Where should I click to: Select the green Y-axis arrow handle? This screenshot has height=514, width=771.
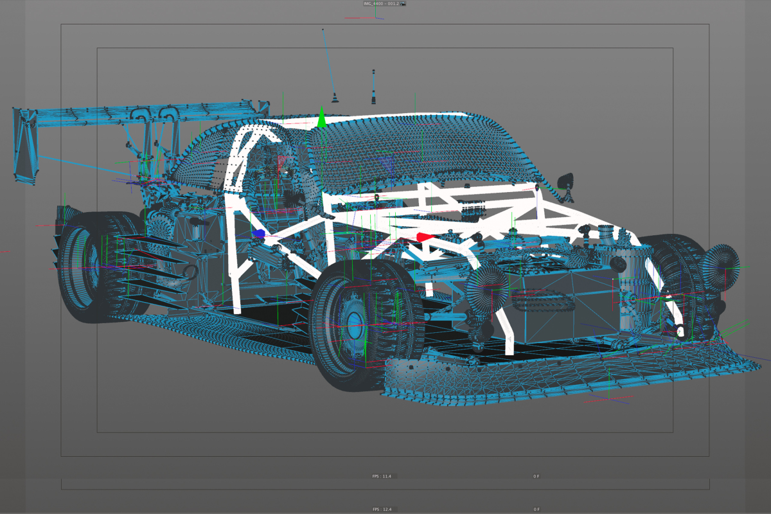(321, 117)
